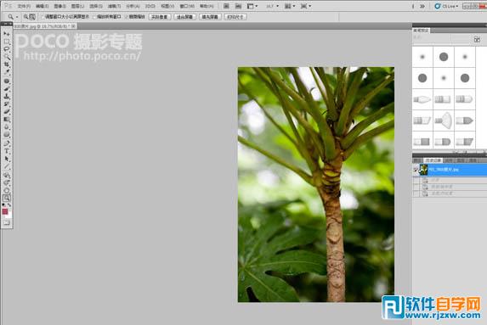Select the Crop tool
The height and width of the screenshot is (325, 487).
click(x=7, y=64)
